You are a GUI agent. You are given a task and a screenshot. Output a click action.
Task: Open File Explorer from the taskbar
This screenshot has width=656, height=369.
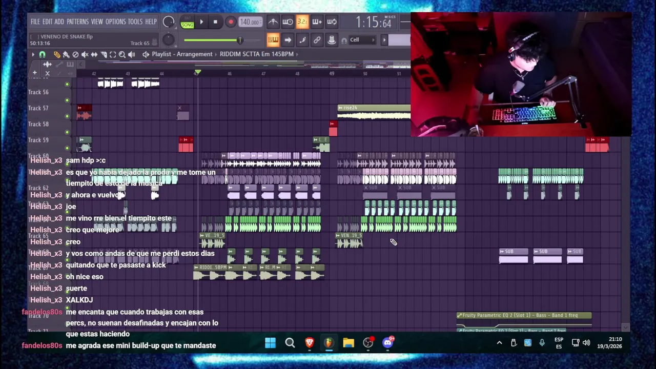[x=348, y=343]
